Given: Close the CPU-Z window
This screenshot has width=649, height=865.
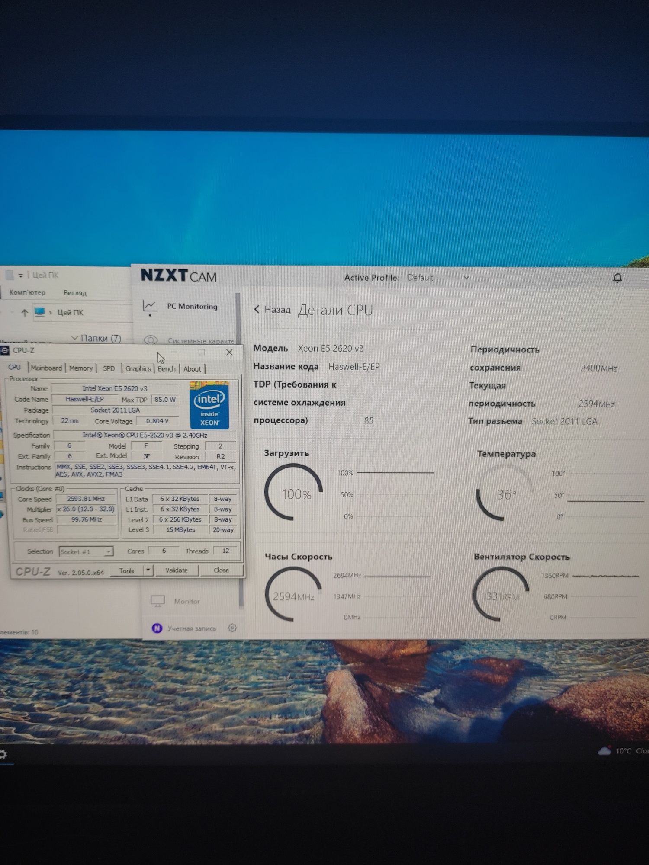Looking at the screenshot, I should (x=229, y=352).
